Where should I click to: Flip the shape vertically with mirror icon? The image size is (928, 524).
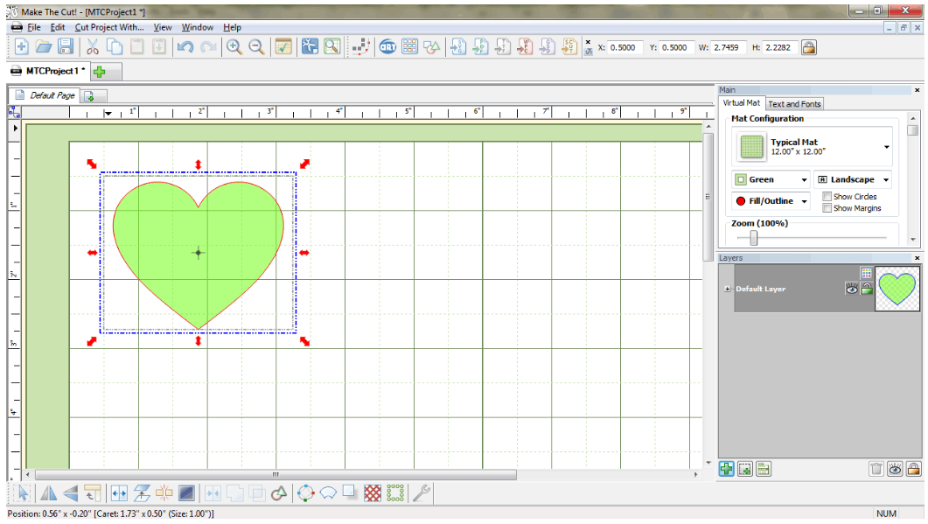point(71,493)
